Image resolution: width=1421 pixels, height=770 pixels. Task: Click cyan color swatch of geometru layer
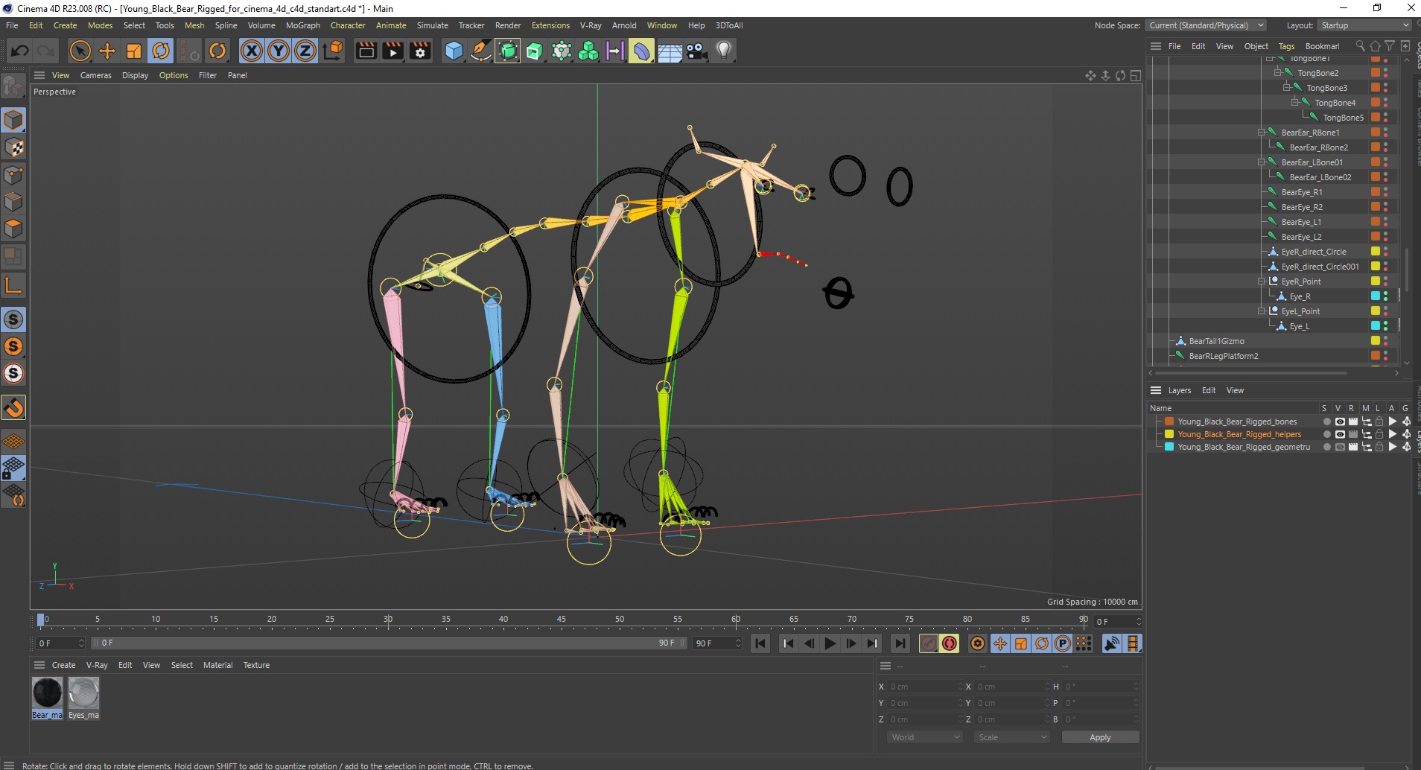click(1169, 447)
